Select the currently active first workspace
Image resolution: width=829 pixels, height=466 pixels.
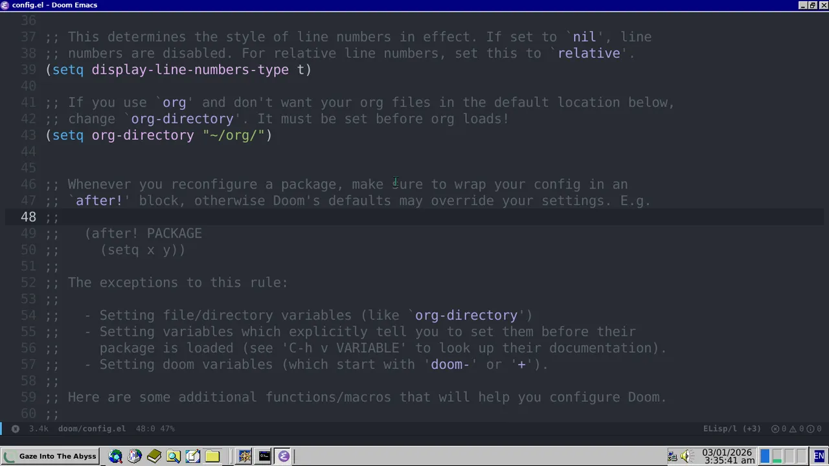click(x=766, y=456)
